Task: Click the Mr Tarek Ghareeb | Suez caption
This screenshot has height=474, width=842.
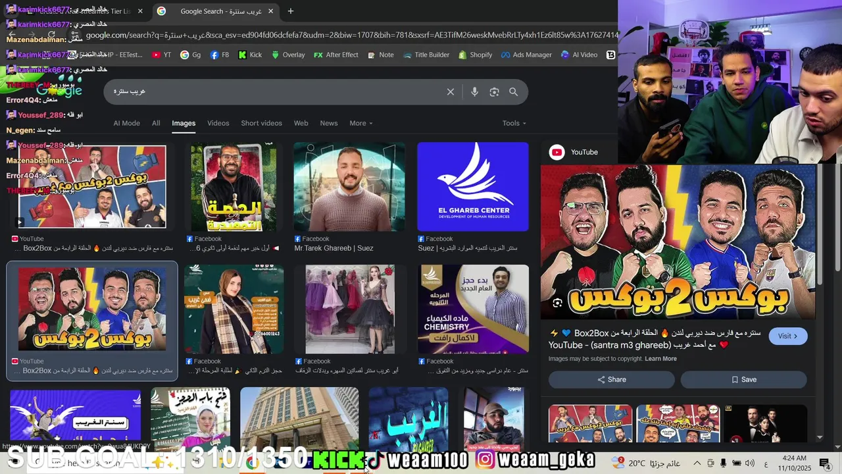Action: (x=334, y=248)
